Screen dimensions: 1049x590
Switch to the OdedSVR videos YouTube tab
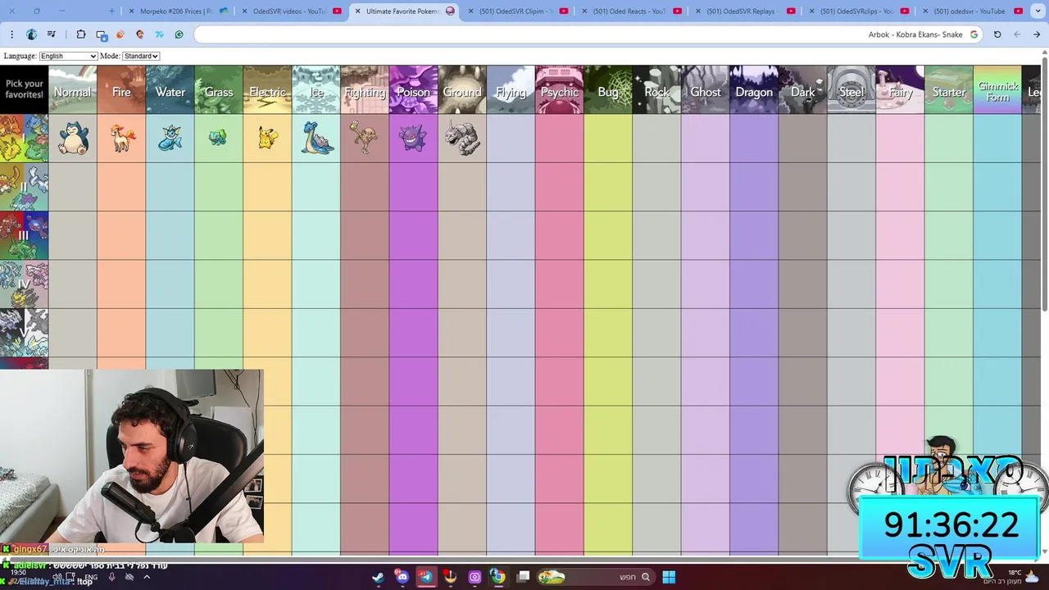pyautogui.click(x=289, y=11)
